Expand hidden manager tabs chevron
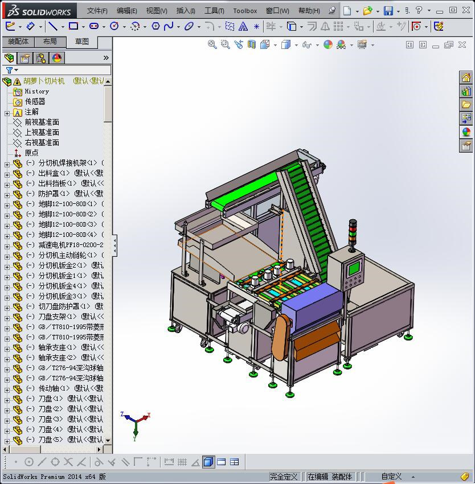The image size is (475, 484). 106,58
